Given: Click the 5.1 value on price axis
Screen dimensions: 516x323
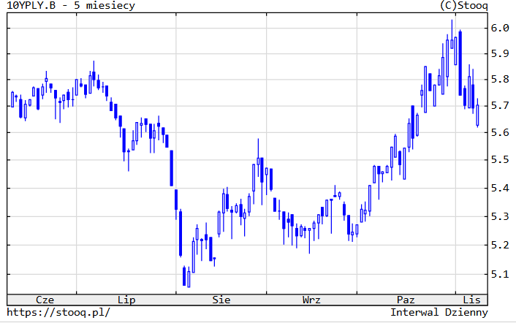Looking at the screenshot, I should 500,274.
